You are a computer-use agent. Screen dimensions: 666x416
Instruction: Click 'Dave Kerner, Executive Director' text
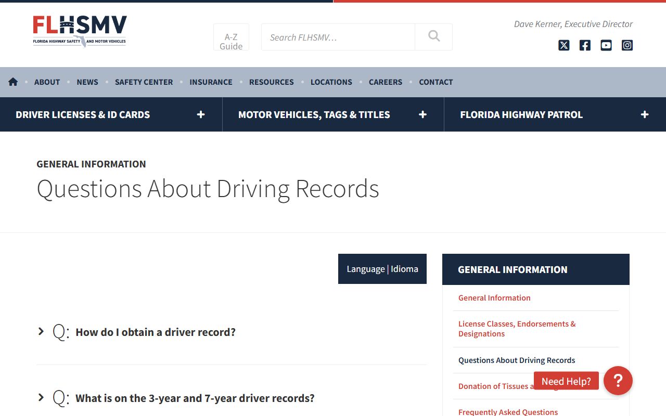(x=573, y=24)
